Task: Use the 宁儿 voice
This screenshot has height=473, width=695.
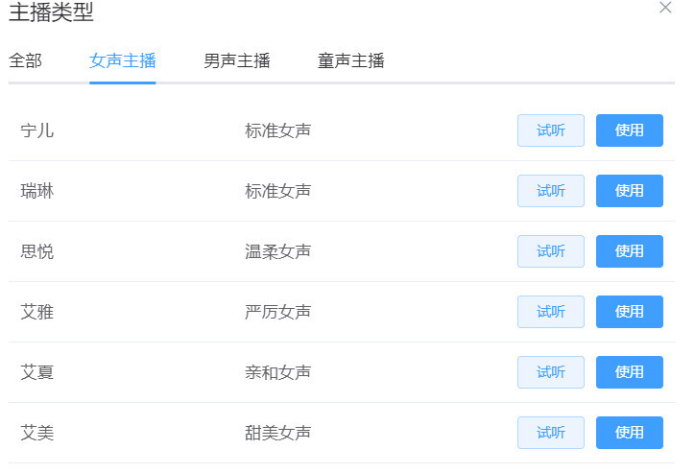Action: coord(630,130)
